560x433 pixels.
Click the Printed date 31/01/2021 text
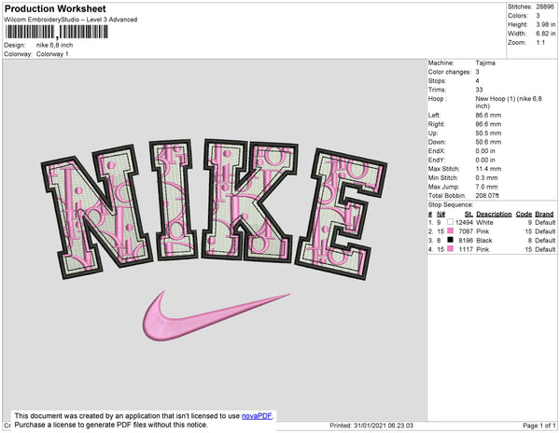[371, 426]
